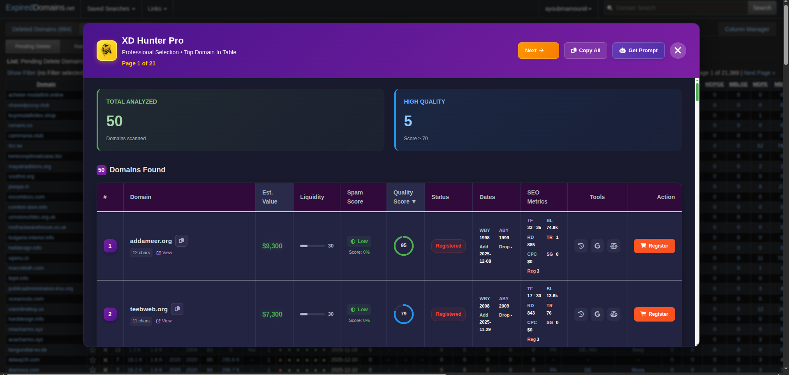This screenshot has height=375, width=789.
Task: Toggle the favorite star on the bergundtal-ev.de row
Action: [93, 350]
